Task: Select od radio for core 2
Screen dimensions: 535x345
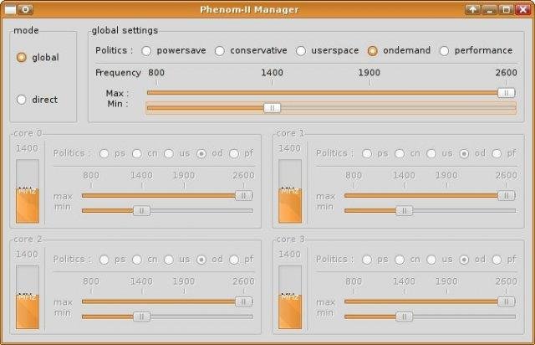Action: pos(201,260)
